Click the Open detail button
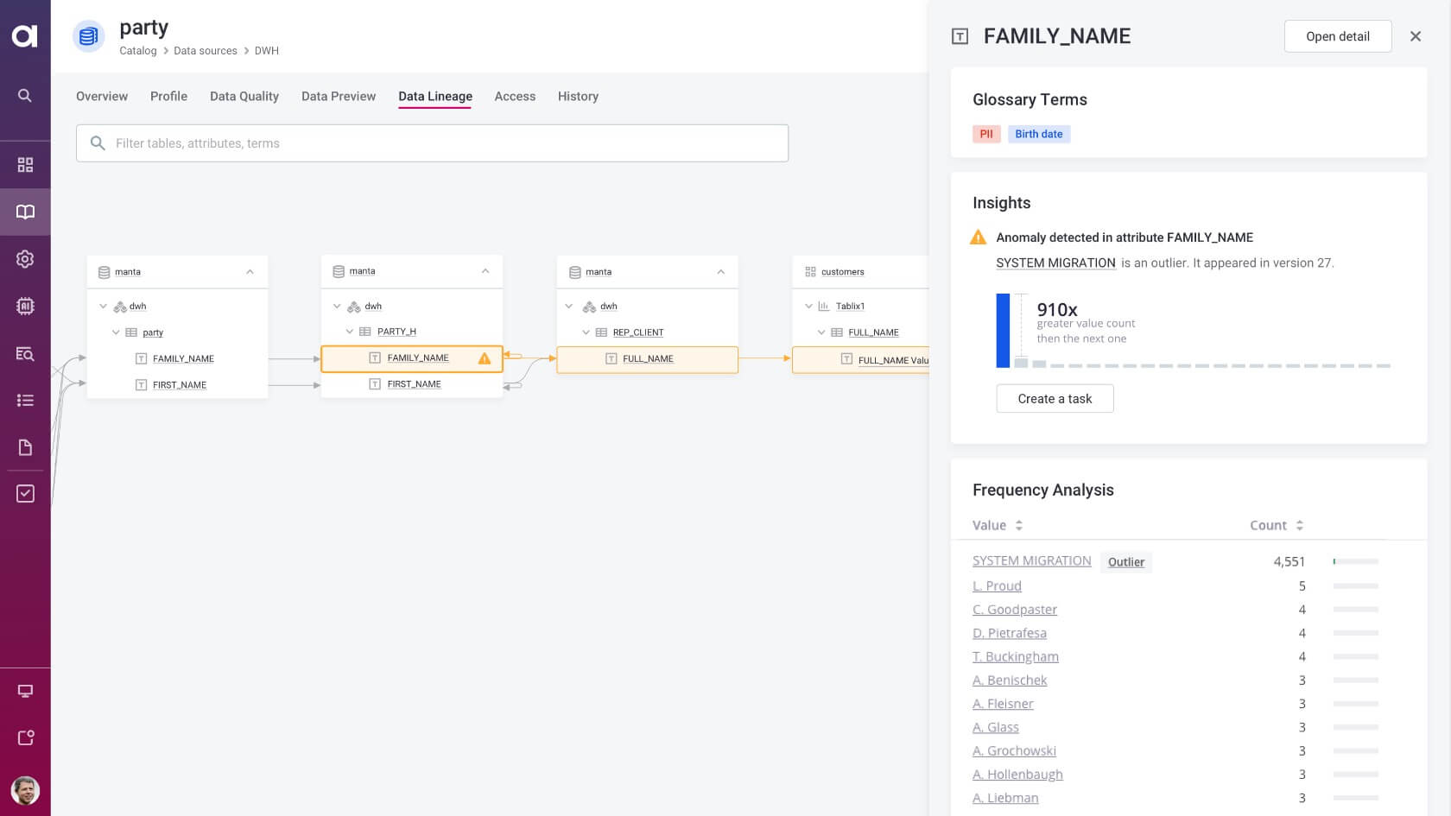Image resolution: width=1451 pixels, height=816 pixels. click(x=1337, y=36)
